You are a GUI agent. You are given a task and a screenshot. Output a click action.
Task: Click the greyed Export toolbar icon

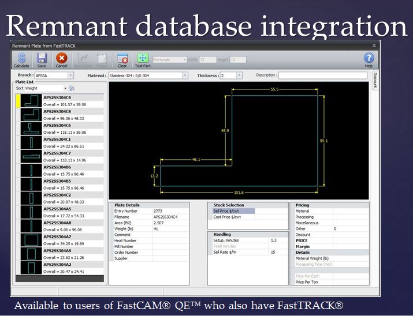[102, 58]
